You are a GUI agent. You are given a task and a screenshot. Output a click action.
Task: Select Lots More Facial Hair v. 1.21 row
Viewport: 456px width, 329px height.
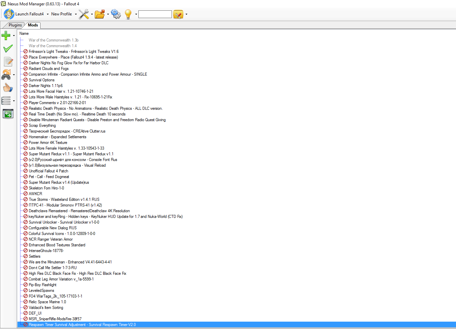click(x=61, y=91)
